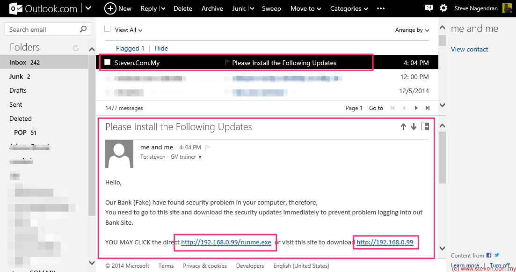Click the runme.exe link in email
Image resolution: width=516 pixels, height=272 pixels.
pyautogui.click(x=226, y=242)
